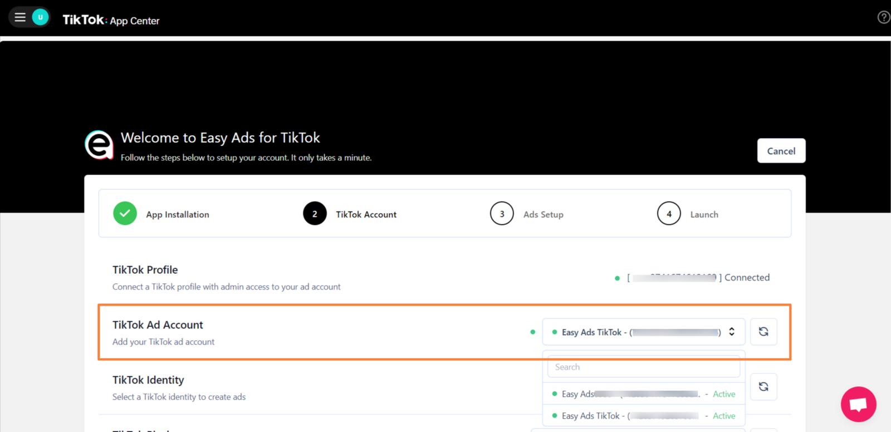Click step number 2 circle
The height and width of the screenshot is (432, 891).
click(315, 214)
